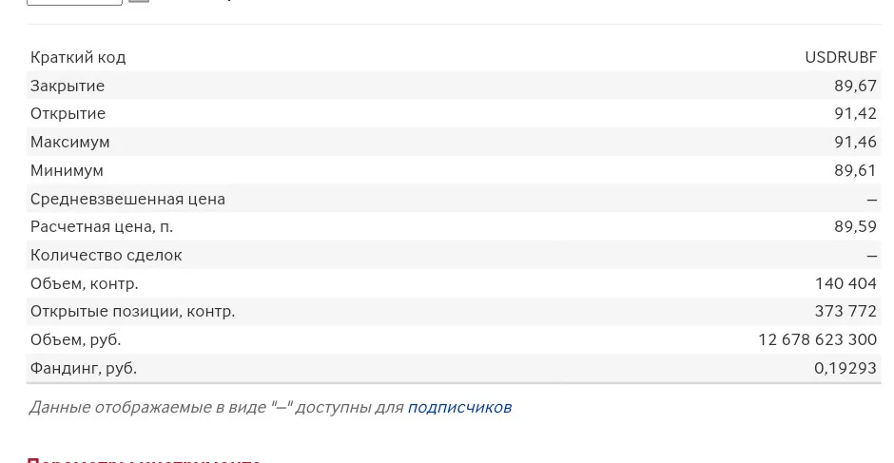Select the Объем, руб. value 12 678 623 300
The height and width of the screenshot is (463, 894).
818,339
